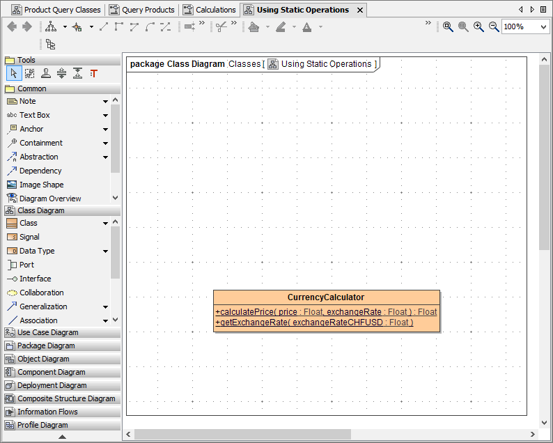This screenshot has width=553, height=443.
Task: Choose the Collaboration element tool
Action: (41, 293)
